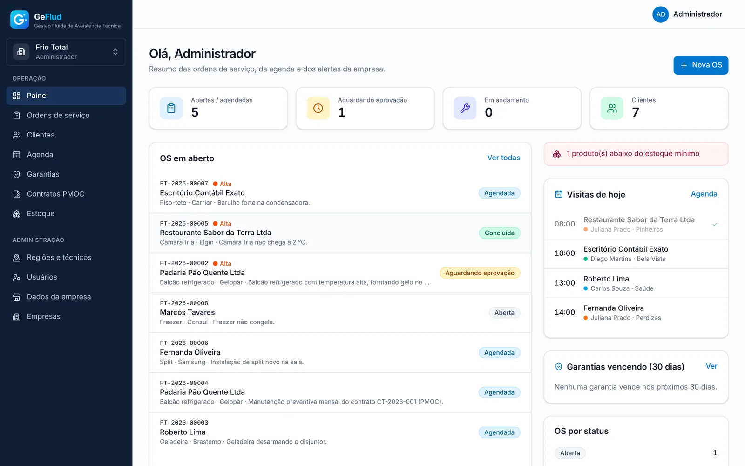This screenshot has width=745, height=466.
Task: Open order FT-2026-00008 Marcos Tavares
Action: pos(340,313)
